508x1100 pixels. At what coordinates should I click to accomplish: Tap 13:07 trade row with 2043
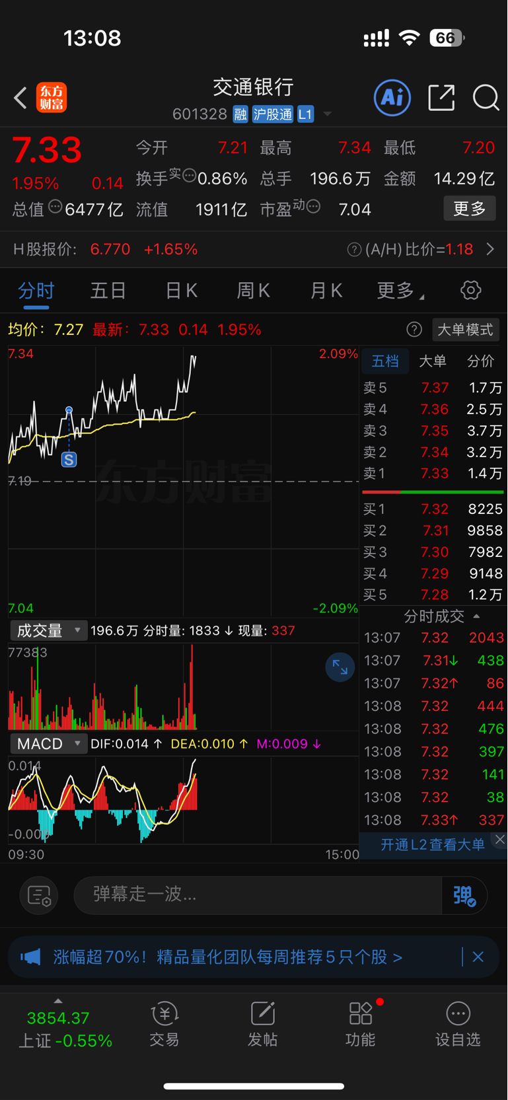tap(433, 638)
